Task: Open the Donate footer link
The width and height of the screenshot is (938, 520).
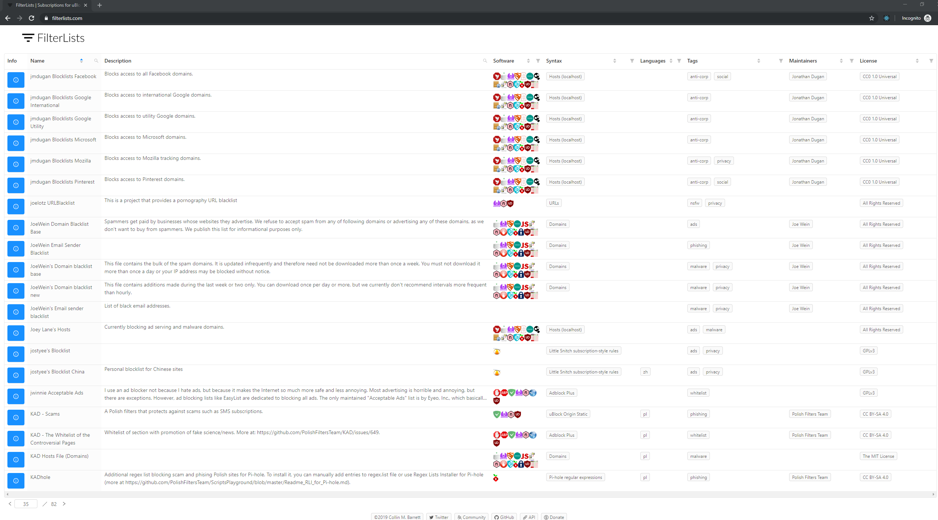Action: point(554,517)
